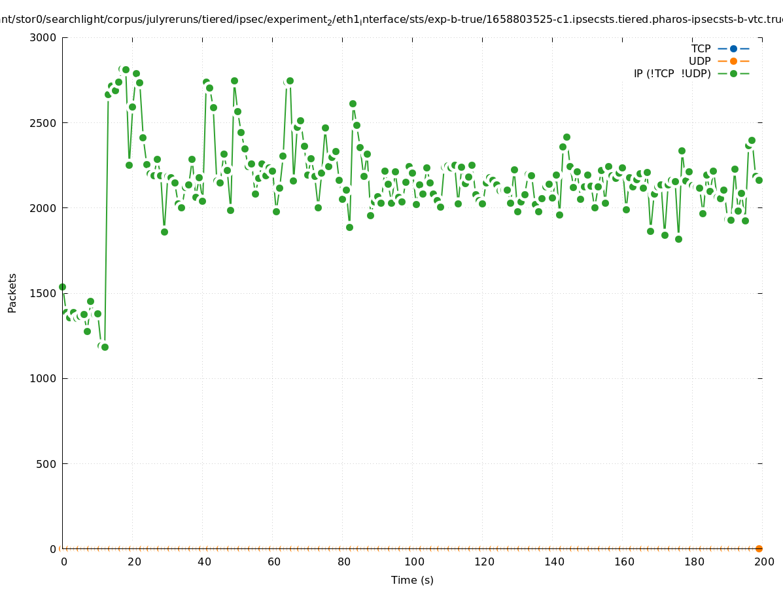Click the lowest green data point near 1200 packets
Viewport: 783px width, 589px height.
(105, 347)
